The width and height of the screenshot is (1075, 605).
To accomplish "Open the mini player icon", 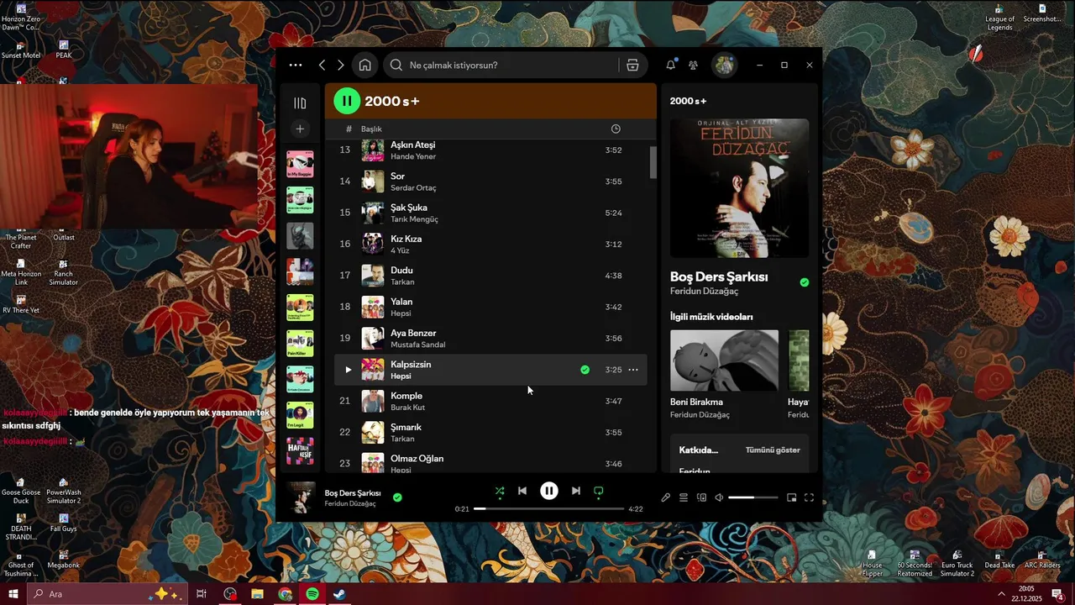I will [791, 497].
